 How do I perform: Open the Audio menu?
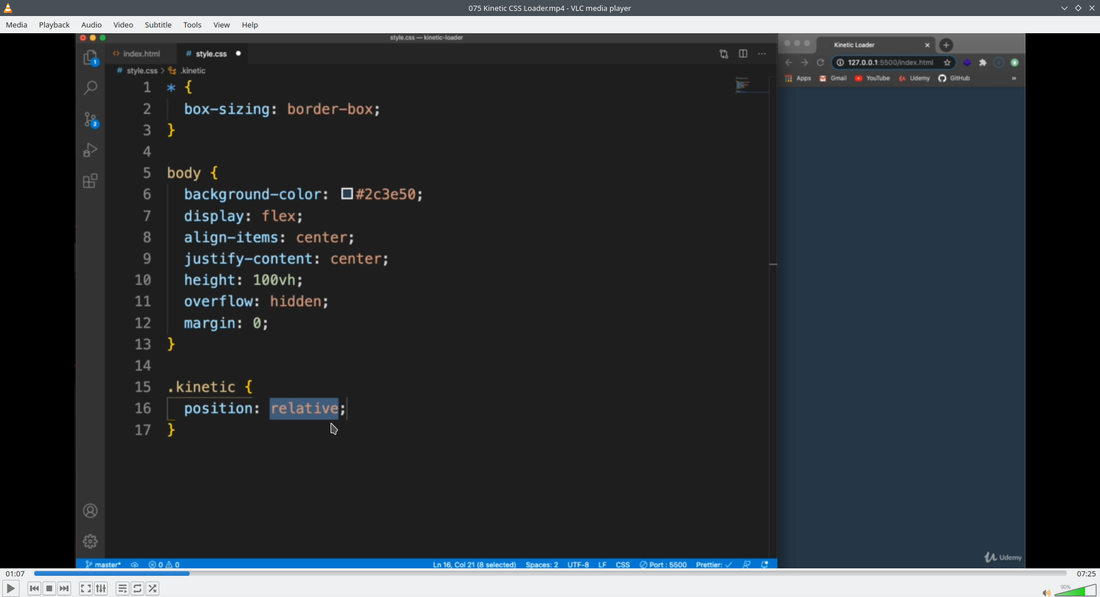coord(92,25)
